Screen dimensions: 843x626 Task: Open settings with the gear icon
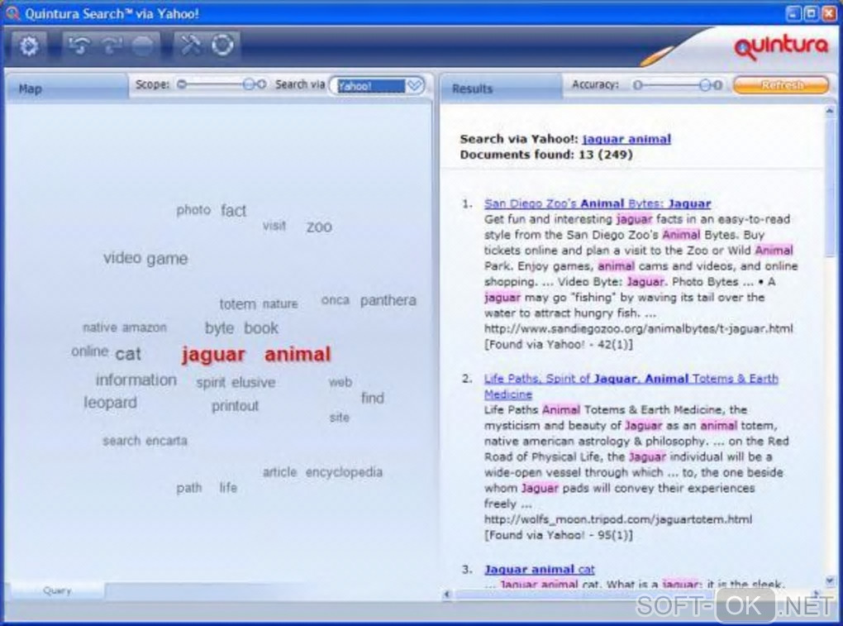(28, 45)
